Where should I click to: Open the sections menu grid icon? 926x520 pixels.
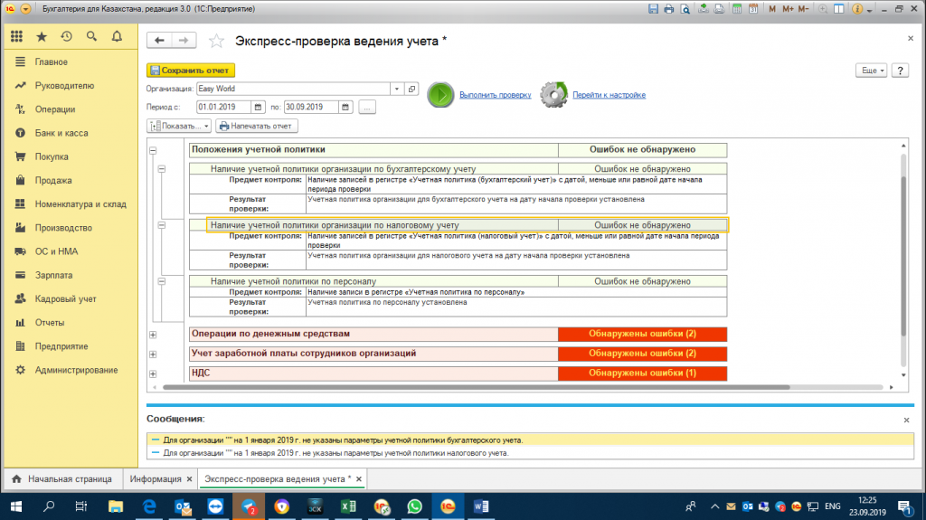(x=16, y=37)
